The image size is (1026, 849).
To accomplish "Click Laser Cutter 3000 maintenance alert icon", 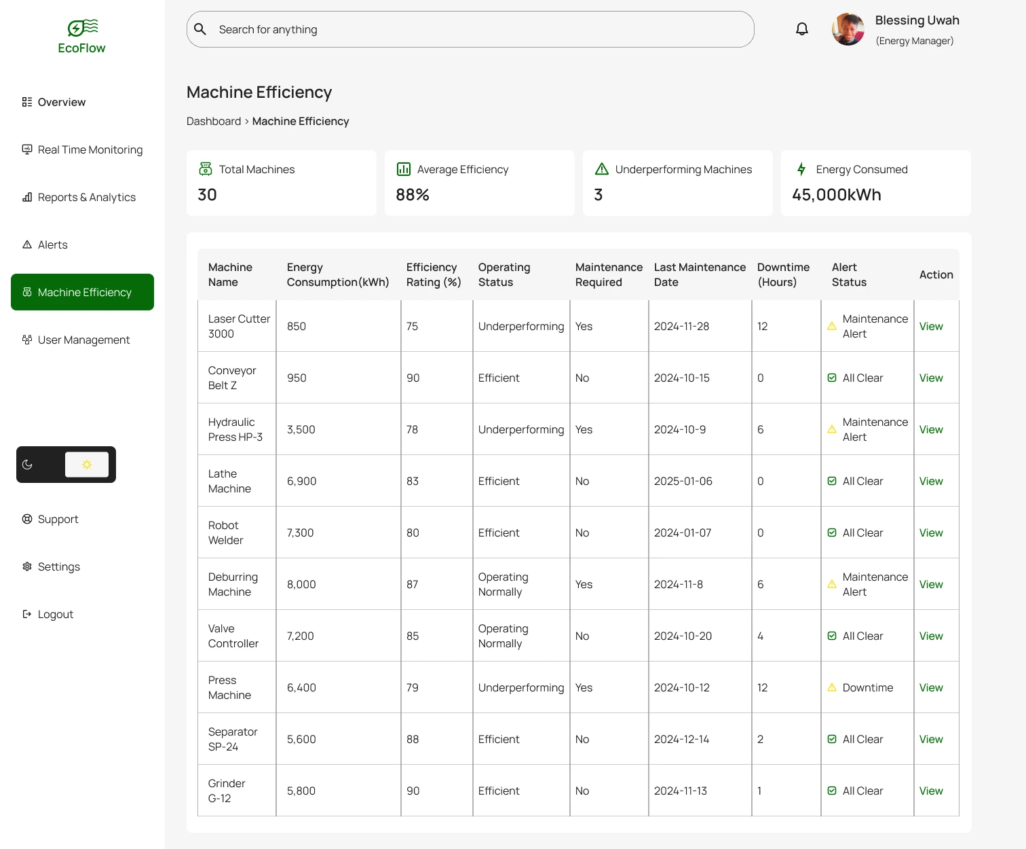I will point(832,327).
